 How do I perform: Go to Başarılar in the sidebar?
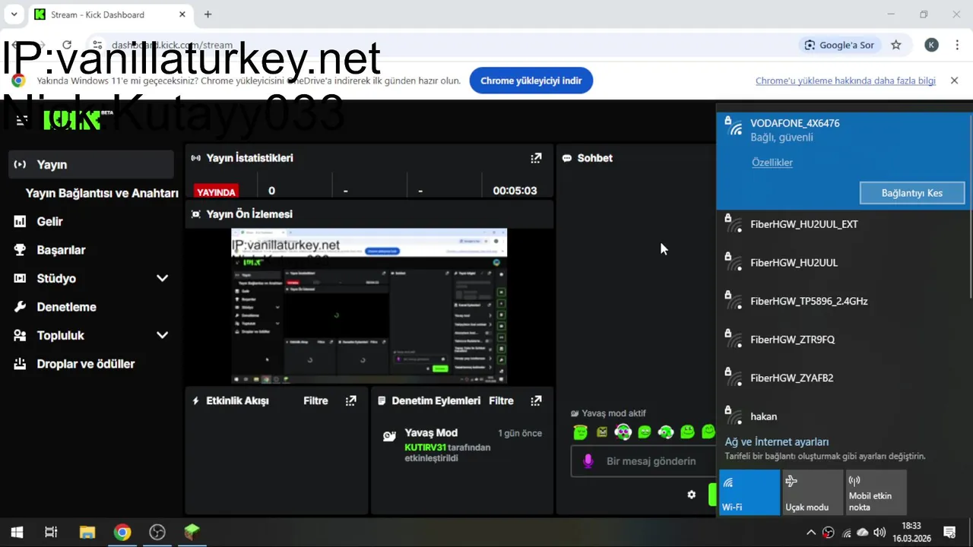tap(91, 250)
